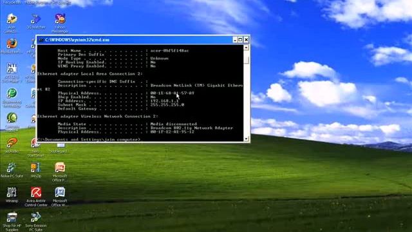Click the Microsoft Office PowerPoint shortcut
412x232 pixels.
click(60, 171)
